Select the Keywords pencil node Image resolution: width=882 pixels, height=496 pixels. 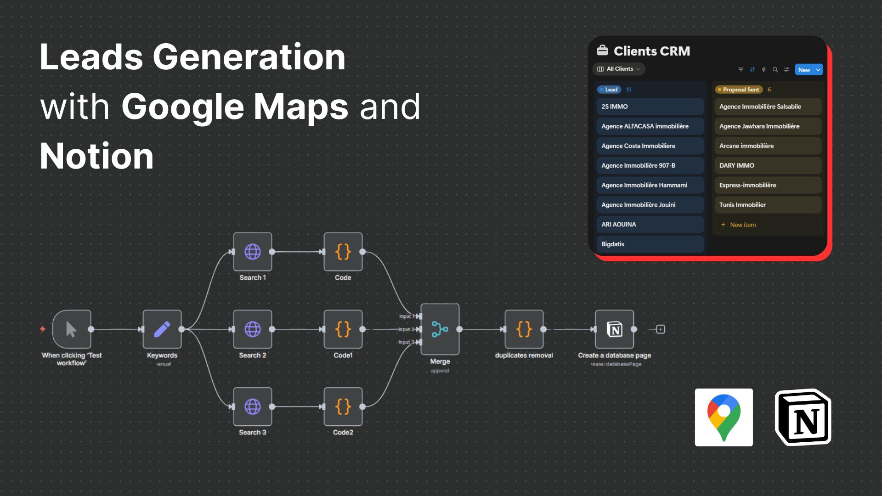click(x=162, y=329)
